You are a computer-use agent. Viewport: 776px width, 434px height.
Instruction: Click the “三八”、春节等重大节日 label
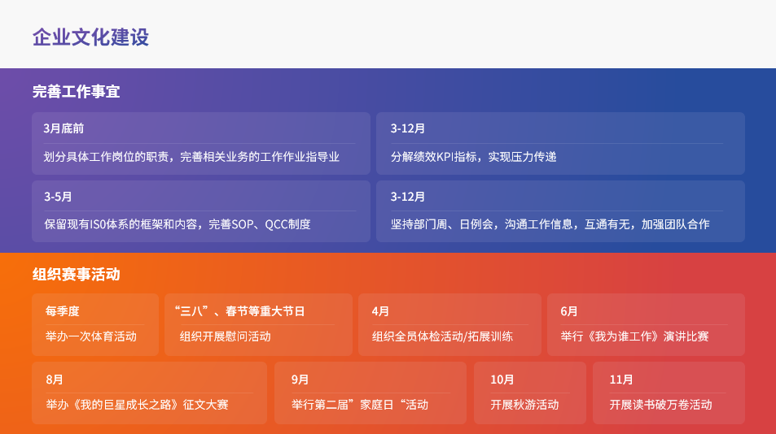click(239, 311)
